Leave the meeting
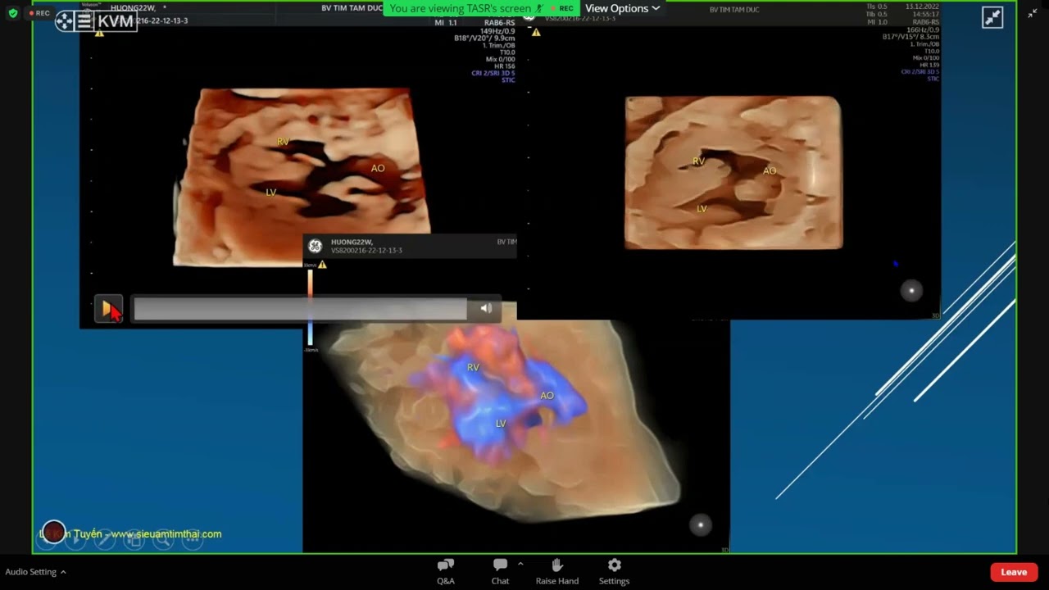This screenshot has width=1049, height=590. pyautogui.click(x=1014, y=572)
